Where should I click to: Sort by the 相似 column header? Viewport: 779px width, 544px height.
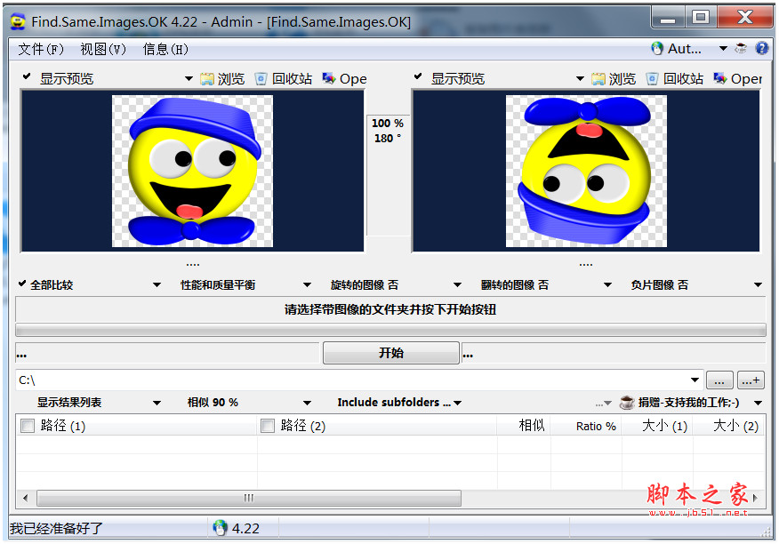[x=524, y=426]
